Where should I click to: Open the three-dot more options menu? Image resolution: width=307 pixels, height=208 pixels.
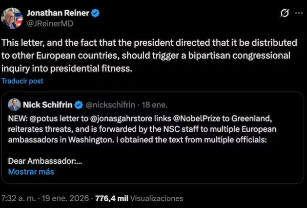(299, 14)
